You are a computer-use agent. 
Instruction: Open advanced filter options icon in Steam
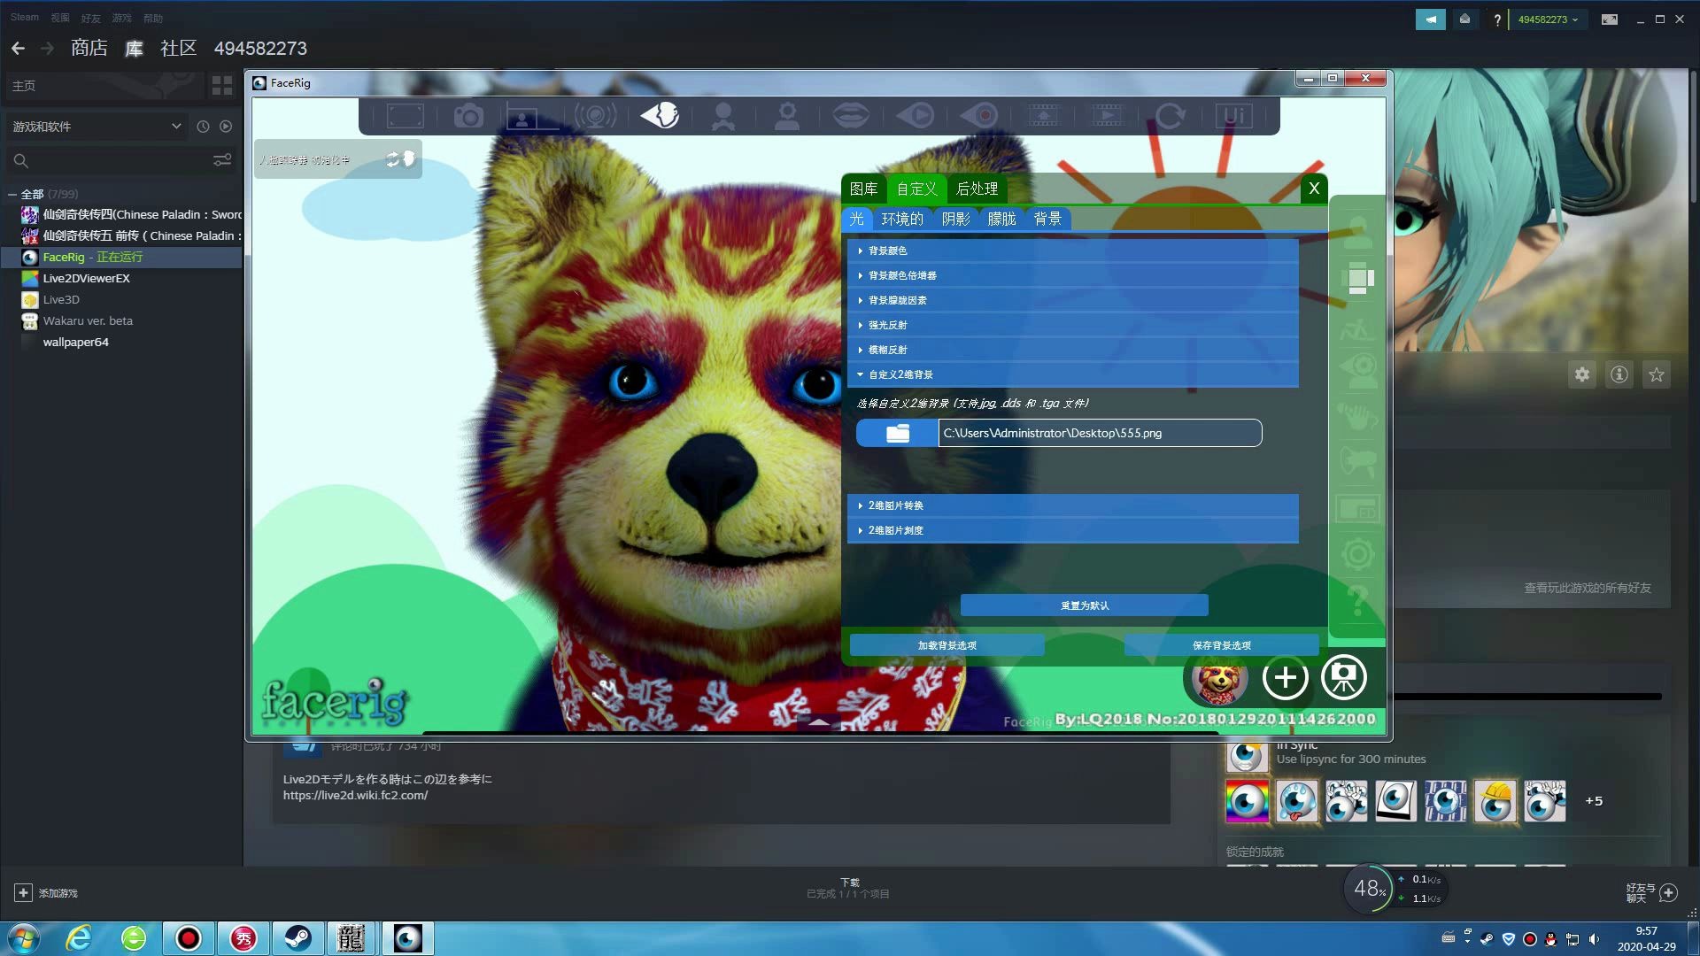tap(222, 160)
